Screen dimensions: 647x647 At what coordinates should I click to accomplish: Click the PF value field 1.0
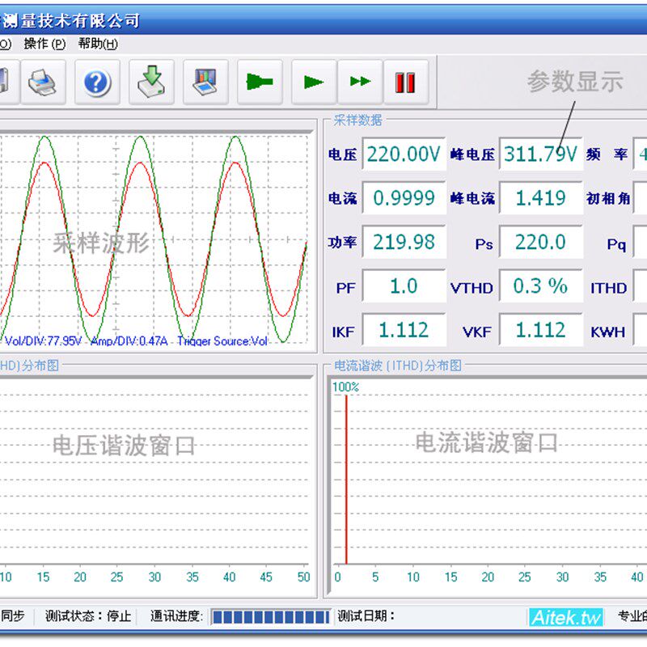[x=404, y=286]
